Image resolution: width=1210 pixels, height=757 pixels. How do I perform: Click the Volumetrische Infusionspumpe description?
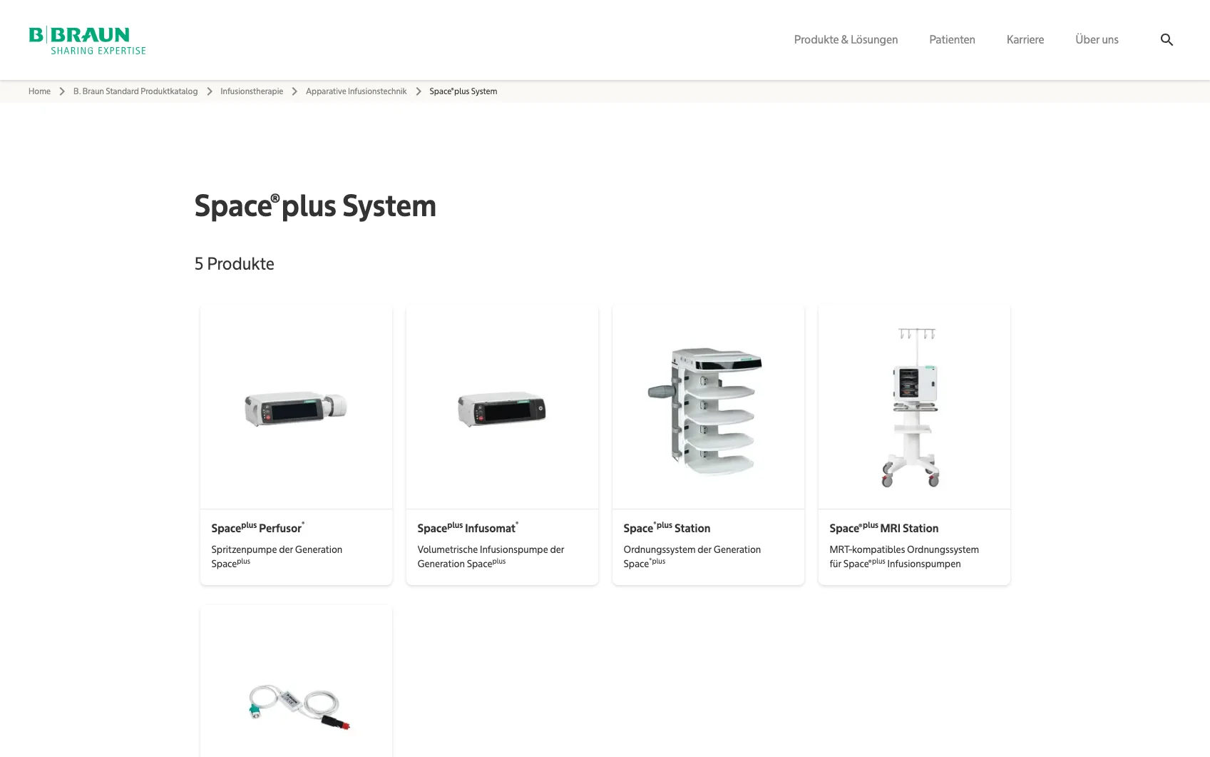[x=491, y=557]
